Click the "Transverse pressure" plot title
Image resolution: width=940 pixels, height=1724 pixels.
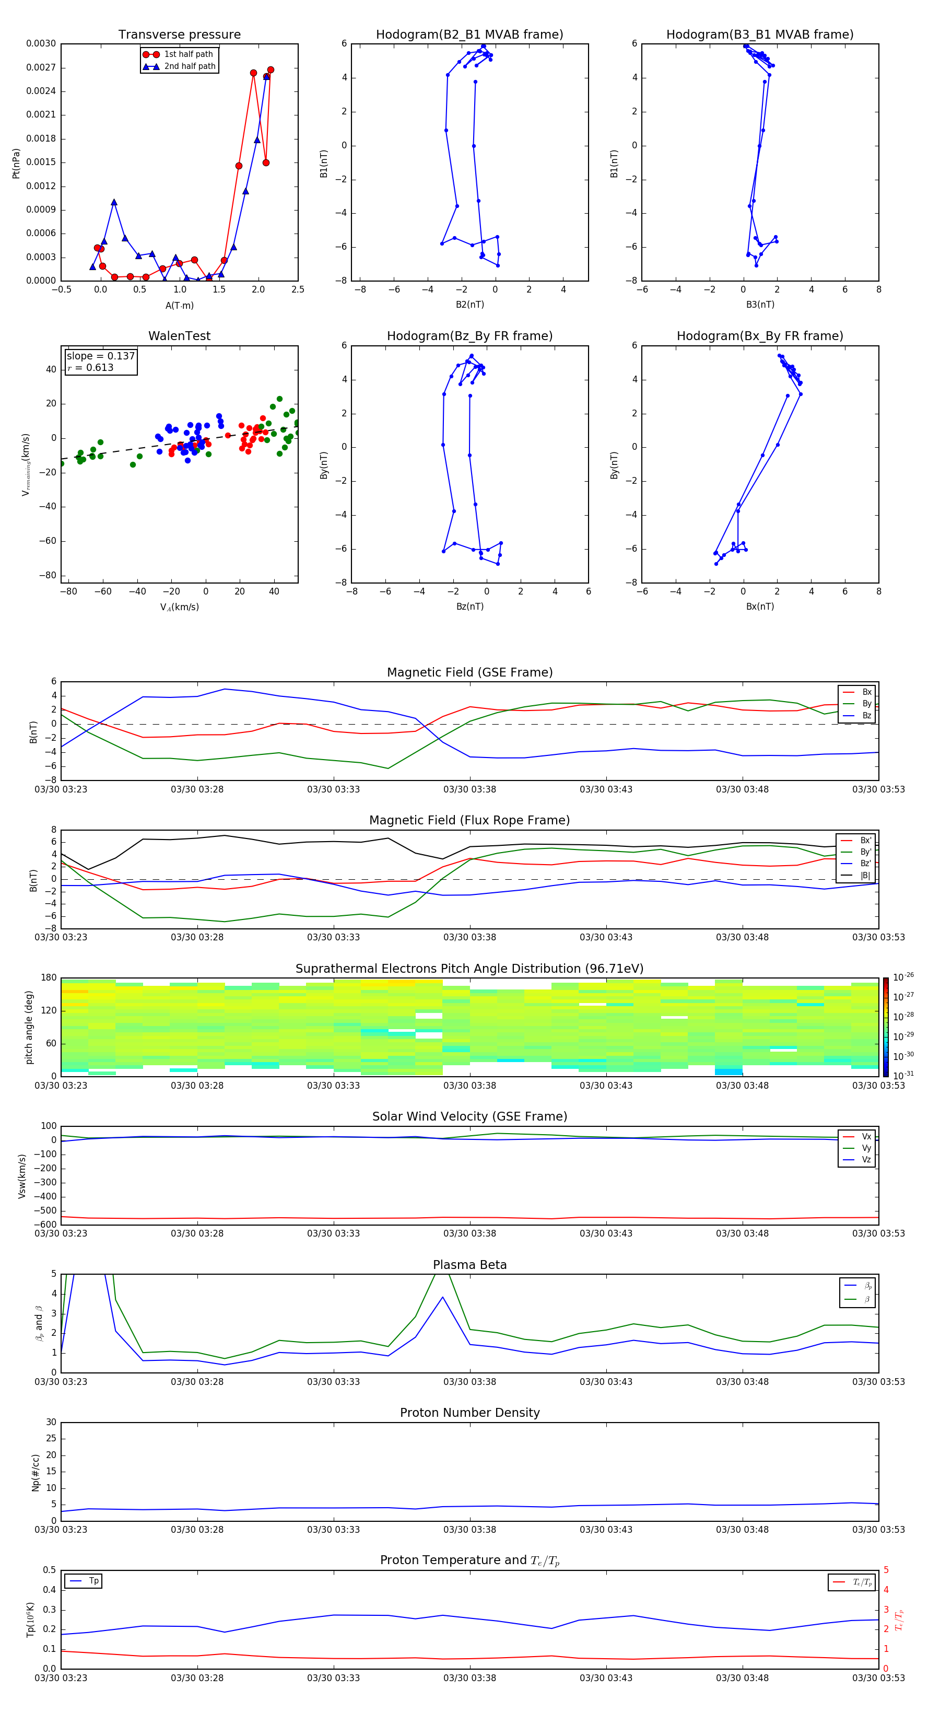(x=179, y=35)
